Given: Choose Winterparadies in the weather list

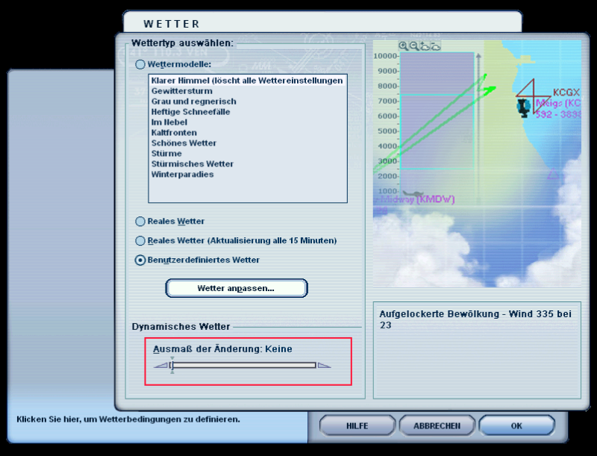Looking at the screenshot, I should click(x=182, y=175).
